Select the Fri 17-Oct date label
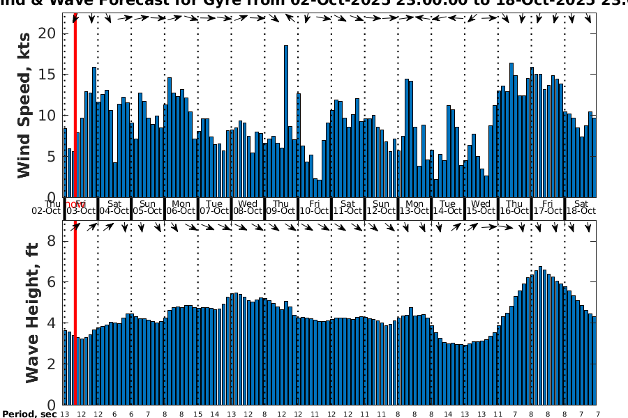The image size is (628, 418). [x=548, y=207]
